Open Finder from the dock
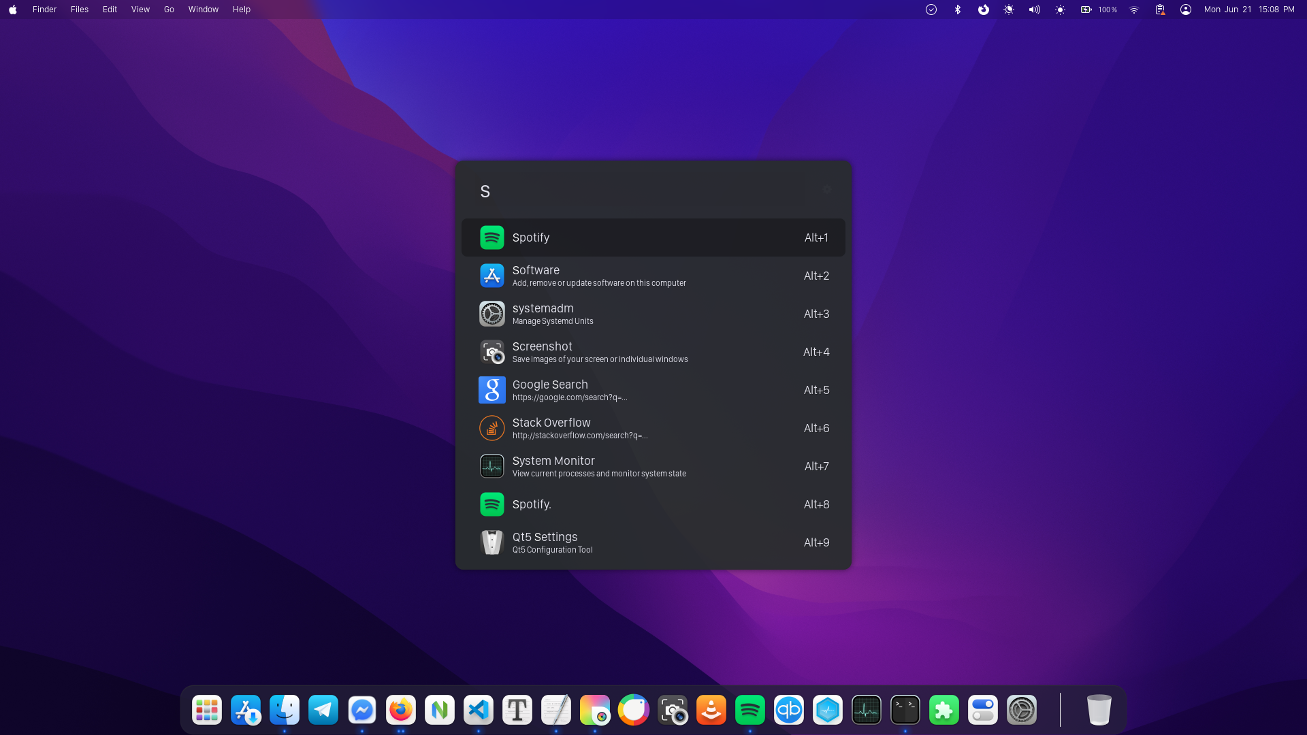The image size is (1307, 735). tap(285, 710)
